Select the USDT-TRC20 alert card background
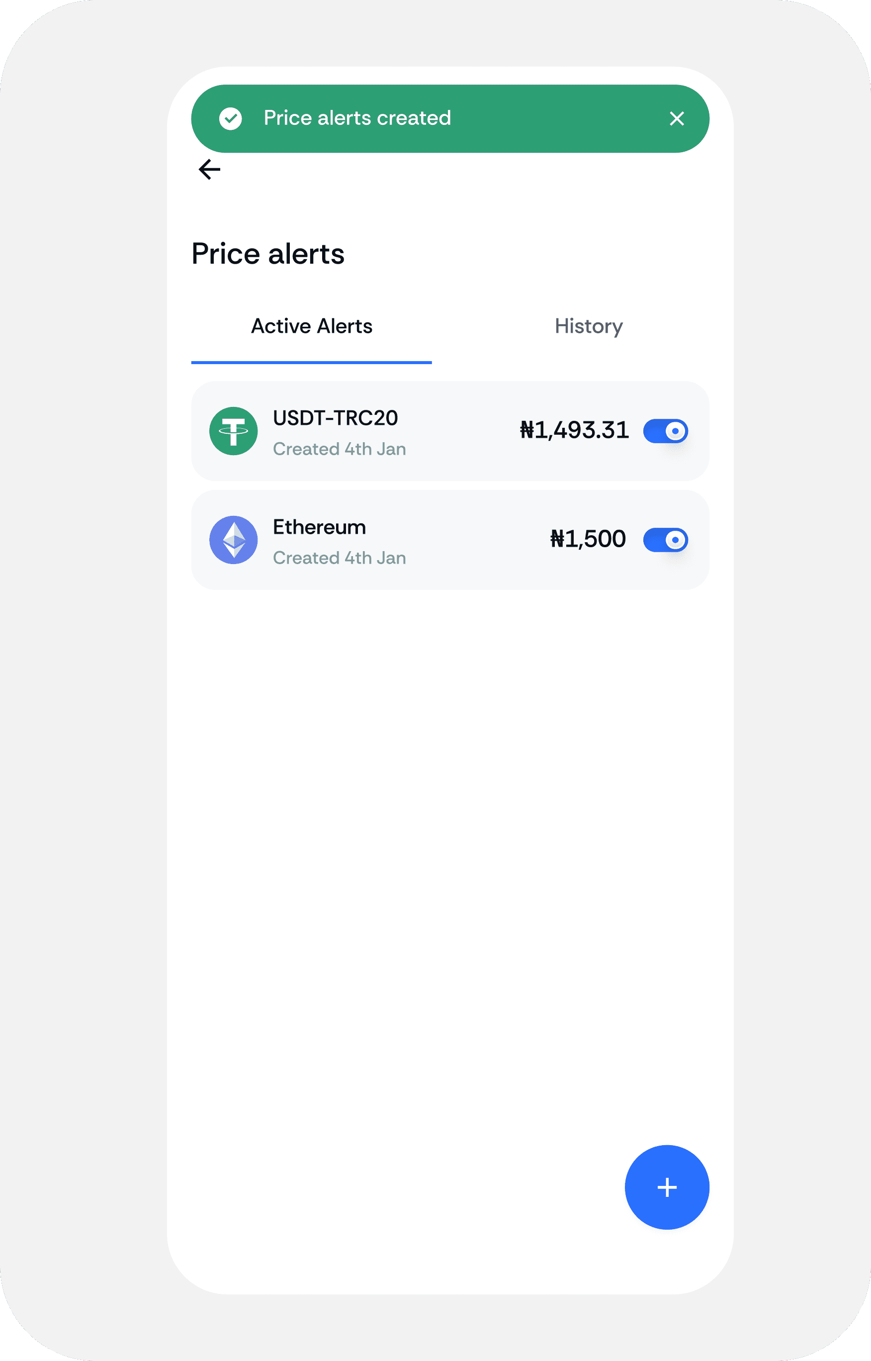This screenshot has height=1361, width=871. tap(449, 431)
